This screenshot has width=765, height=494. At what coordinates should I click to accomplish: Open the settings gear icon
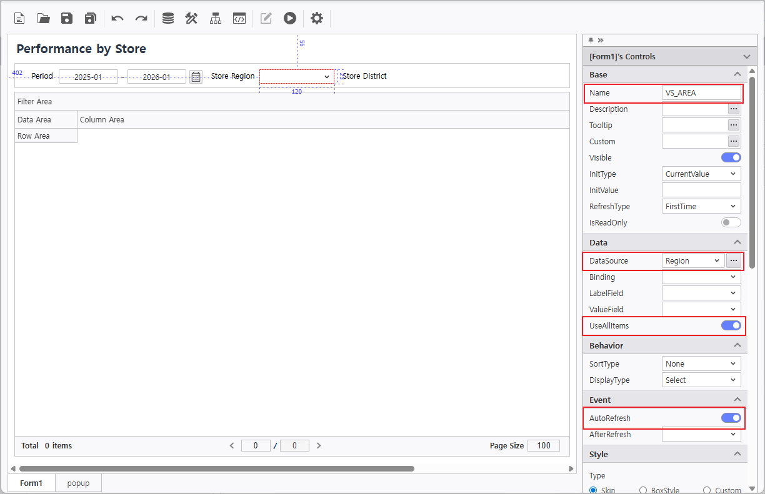pos(317,18)
